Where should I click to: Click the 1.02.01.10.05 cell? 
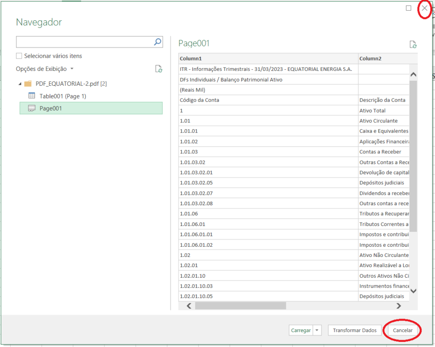tap(268, 296)
